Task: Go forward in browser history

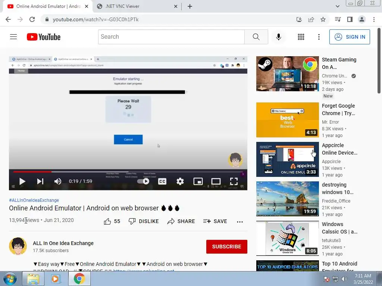Action: pos(20,19)
